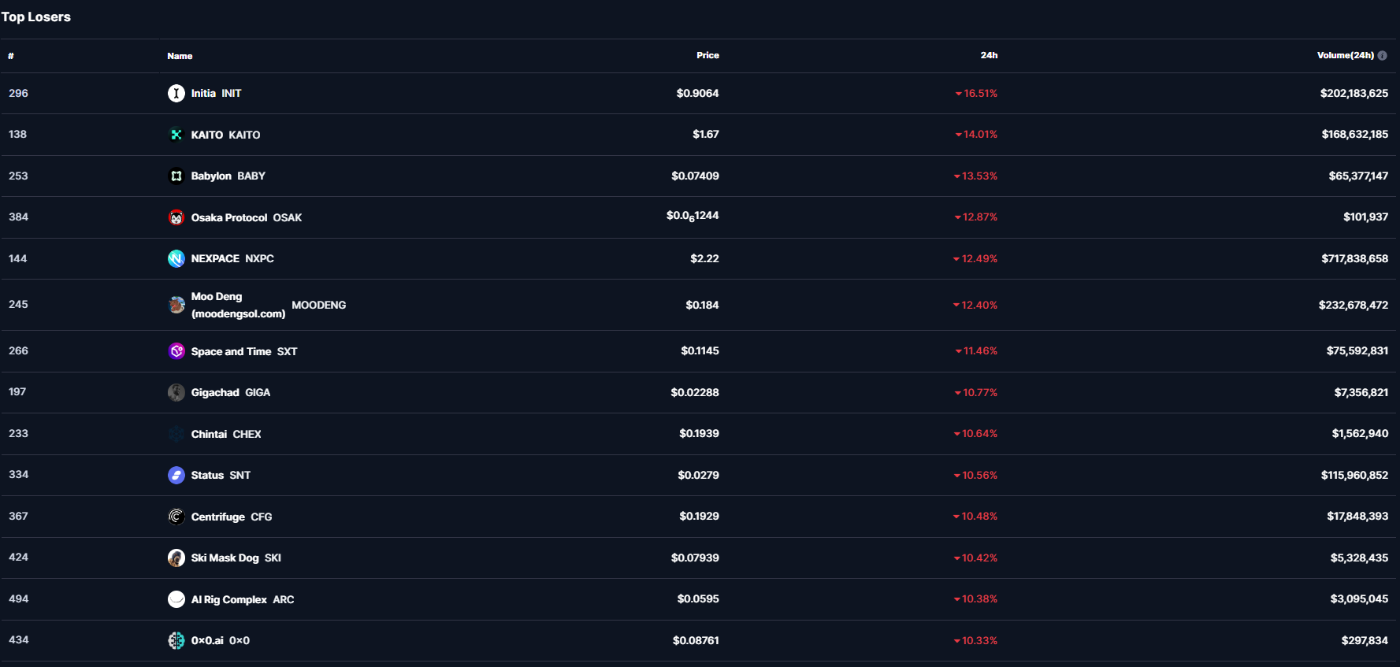Screen dimensions: 1400x667
Task: Click the 0x0.ai brain logo icon
Action: click(176, 640)
